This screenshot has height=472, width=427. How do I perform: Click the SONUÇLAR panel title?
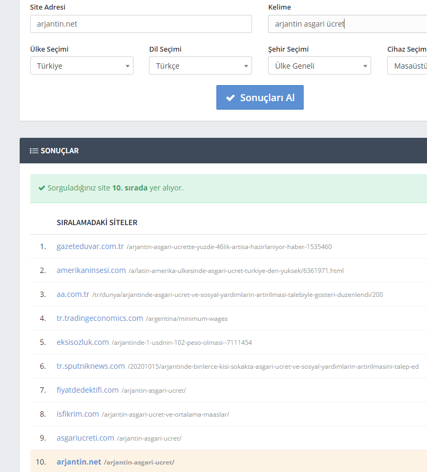click(60, 151)
